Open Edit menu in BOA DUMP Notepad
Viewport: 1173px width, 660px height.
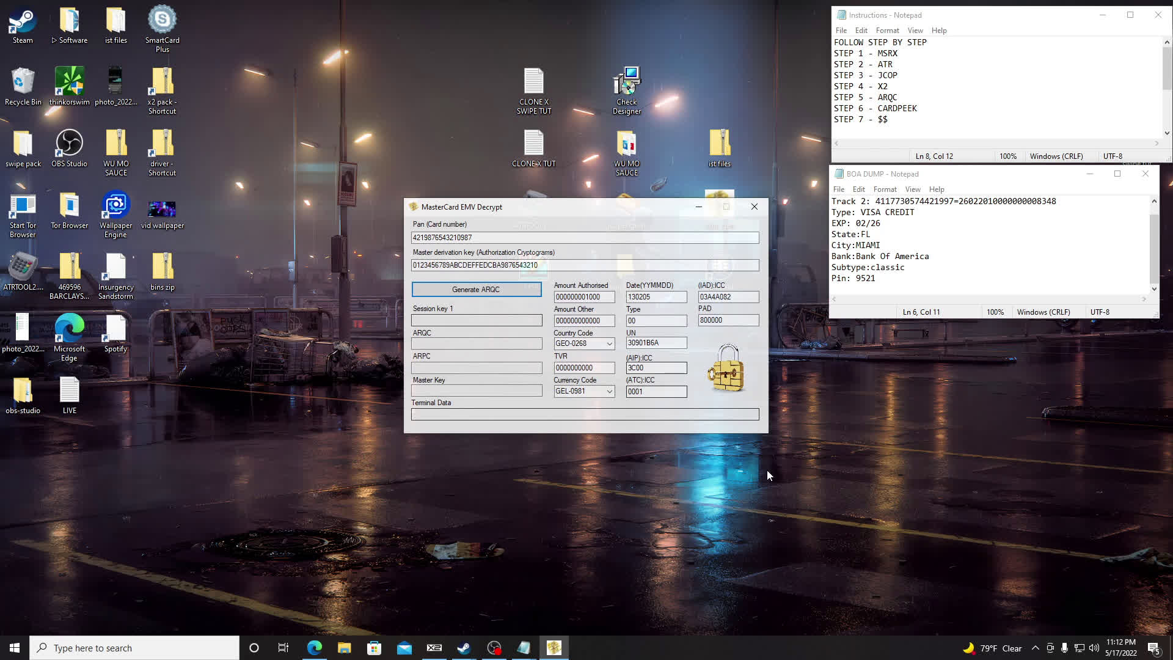click(x=858, y=189)
